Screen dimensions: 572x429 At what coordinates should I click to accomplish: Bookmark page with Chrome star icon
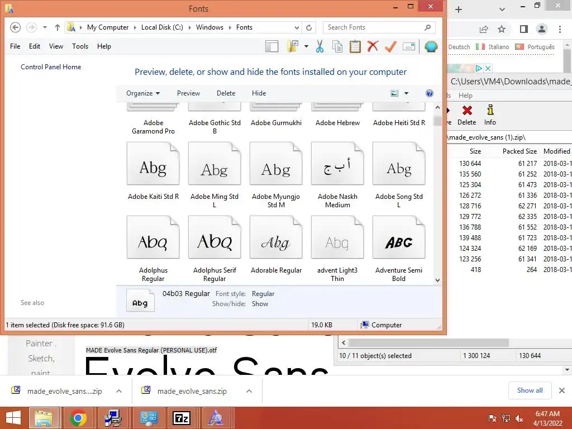(x=502, y=29)
